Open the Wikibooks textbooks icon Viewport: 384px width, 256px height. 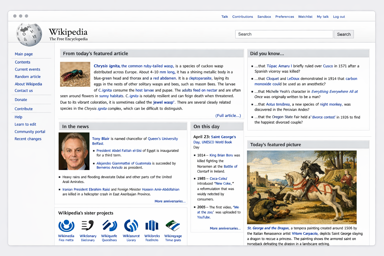(x=152, y=226)
